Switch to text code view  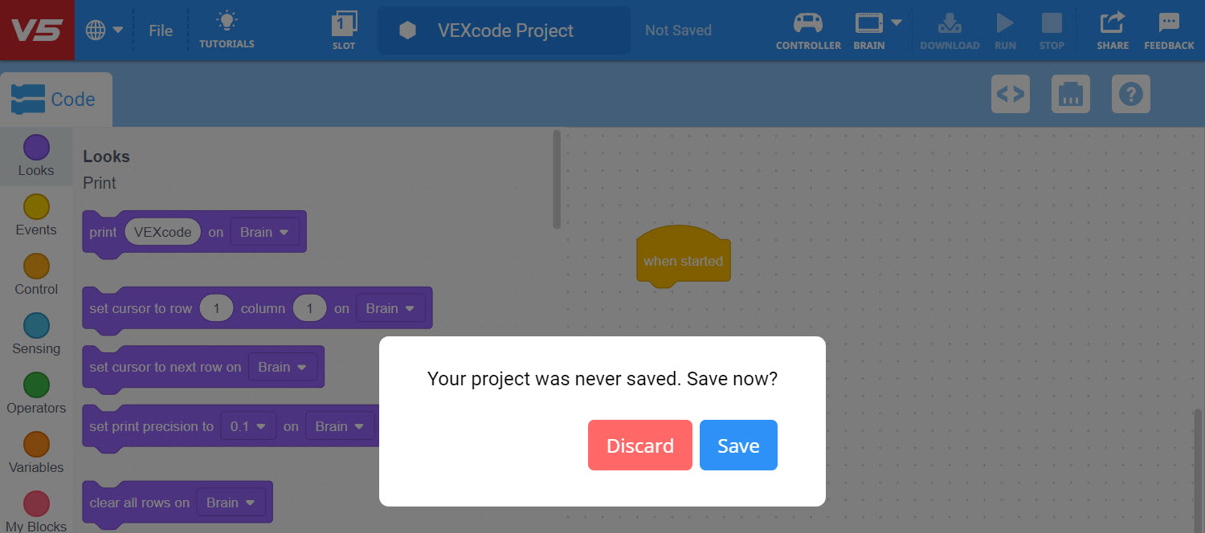point(1010,94)
